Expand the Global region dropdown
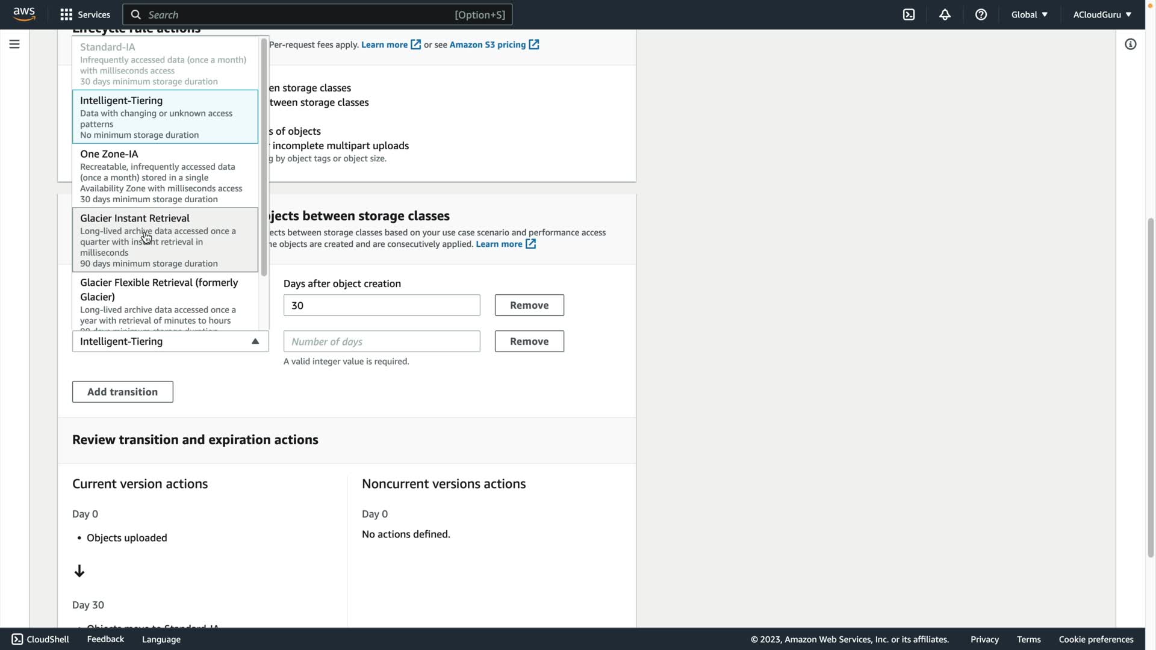 click(1029, 14)
